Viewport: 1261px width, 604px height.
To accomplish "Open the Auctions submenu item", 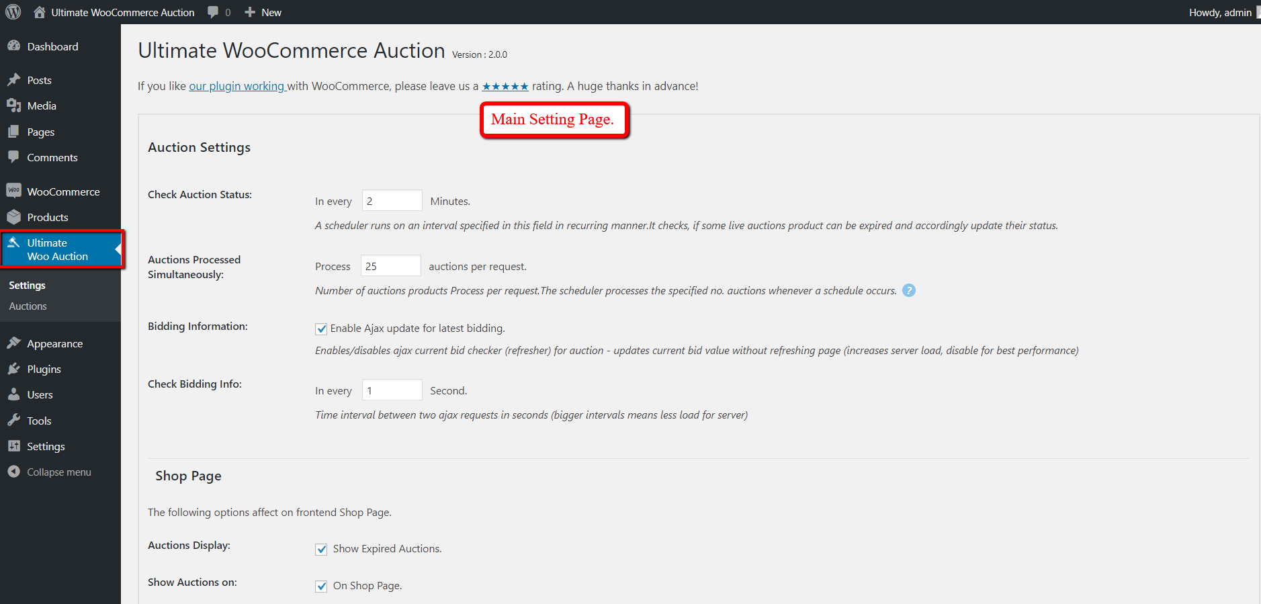I will pos(28,306).
